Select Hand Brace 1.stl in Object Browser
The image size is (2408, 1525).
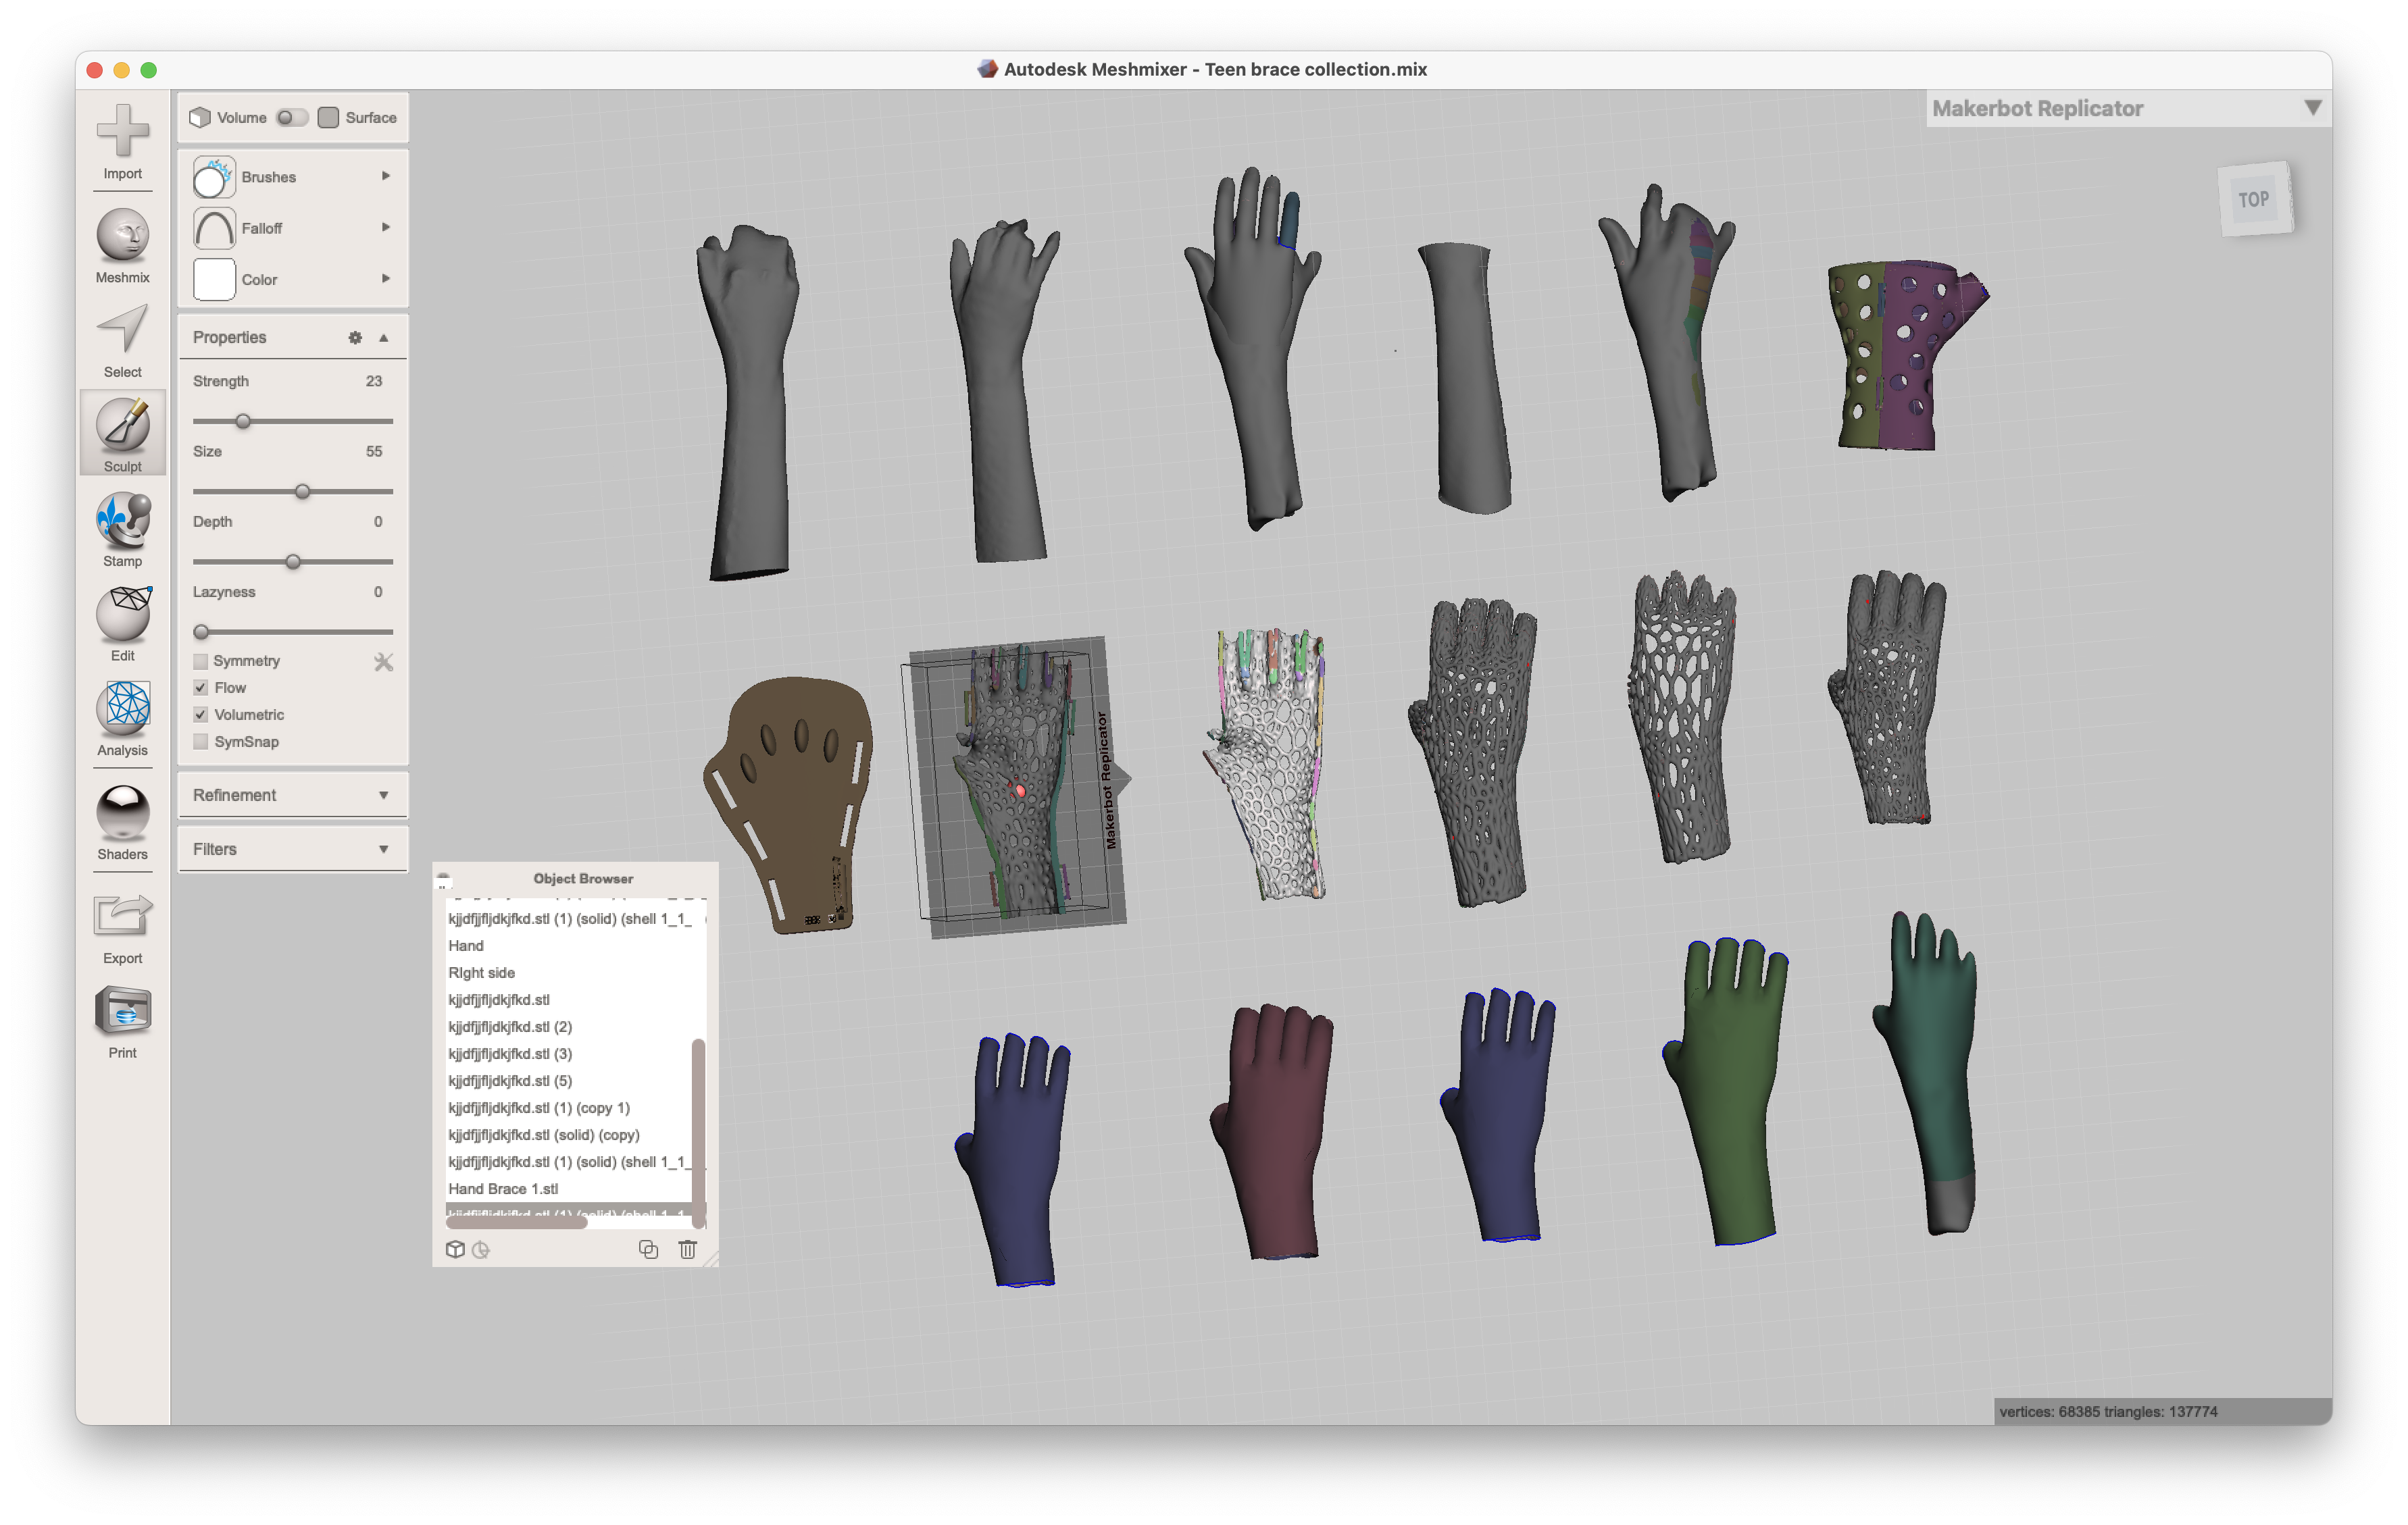(x=503, y=1188)
